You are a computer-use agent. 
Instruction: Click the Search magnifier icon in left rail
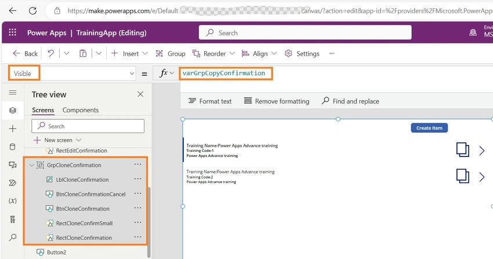(x=13, y=238)
